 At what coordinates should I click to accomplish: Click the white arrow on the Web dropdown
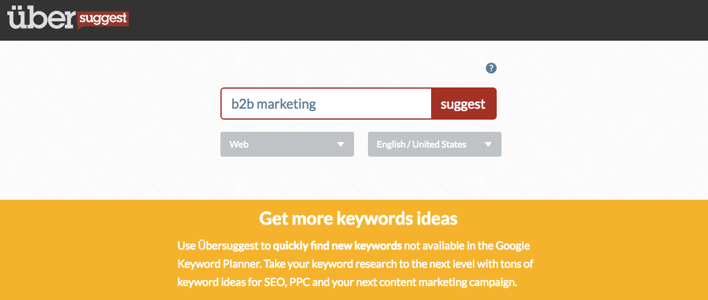point(341,145)
